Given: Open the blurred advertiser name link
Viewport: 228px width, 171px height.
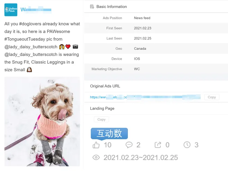Looking at the screenshot, I should (36, 10).
